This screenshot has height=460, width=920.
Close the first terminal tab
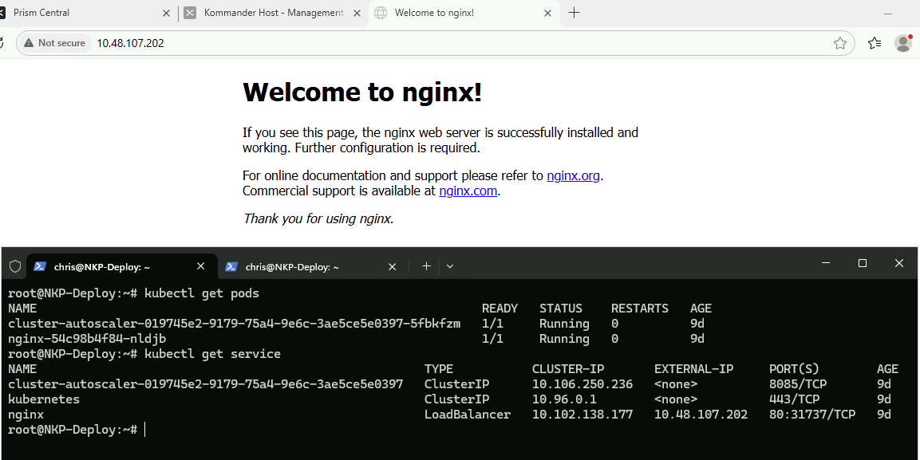point(200,266)
